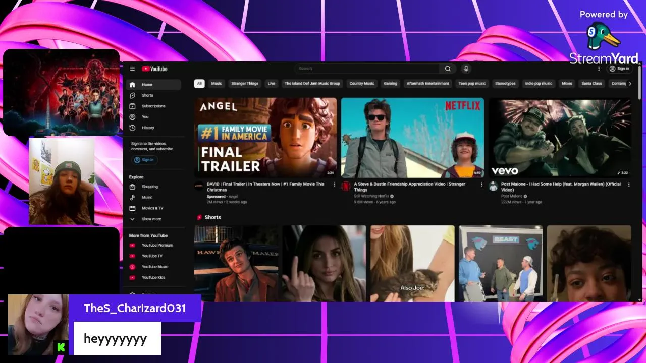Viewport: 646px width, 363px height.
Task: Open more options for Post Malone video
Action: point(629,185)
